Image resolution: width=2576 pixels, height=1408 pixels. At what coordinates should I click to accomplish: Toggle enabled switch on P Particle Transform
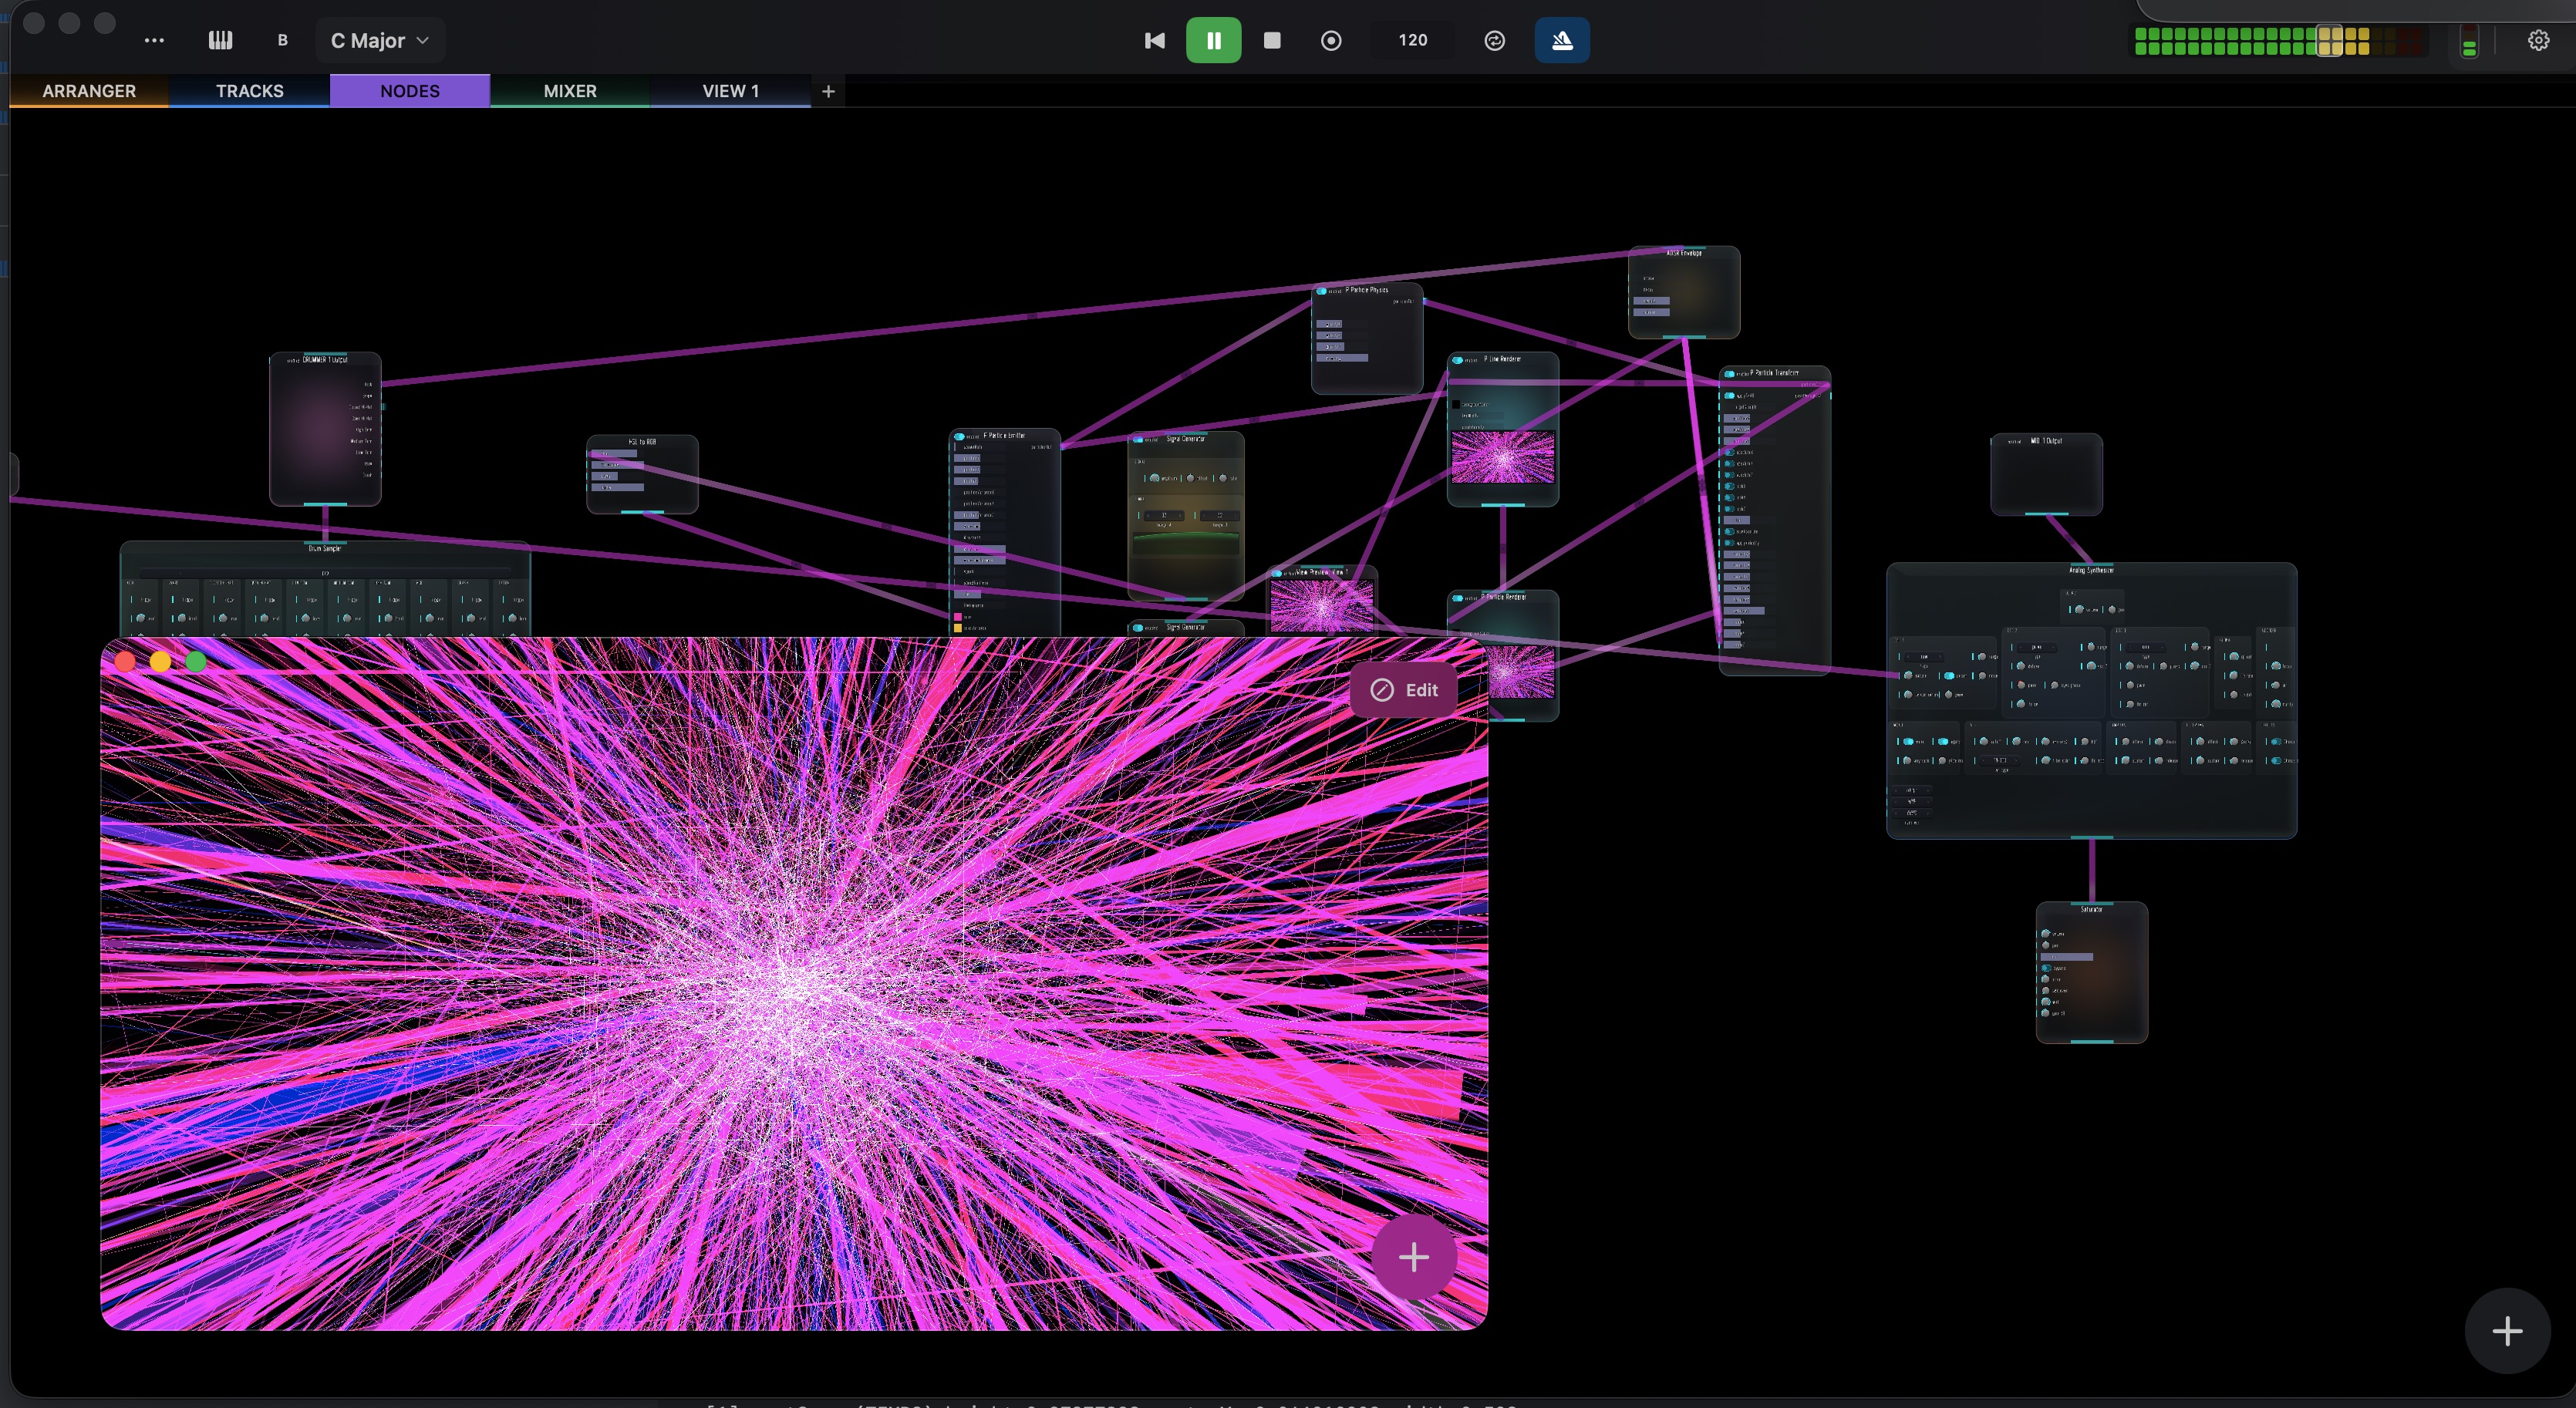pyautogui.click(x=1730, y=374)
